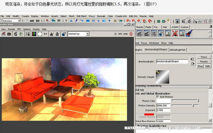Switch to the Fluids shelf tab
The image size is (213, 133).
(148, 27)
